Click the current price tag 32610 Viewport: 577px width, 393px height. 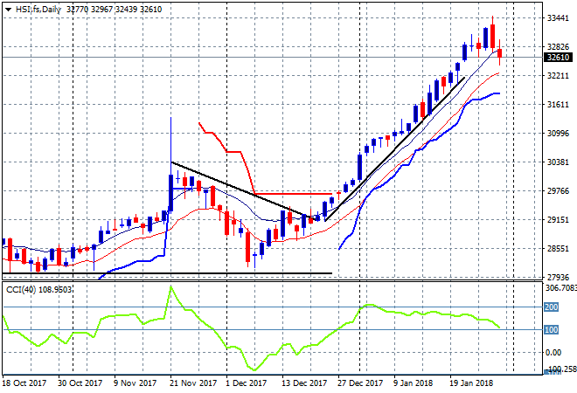pos(557,58)
